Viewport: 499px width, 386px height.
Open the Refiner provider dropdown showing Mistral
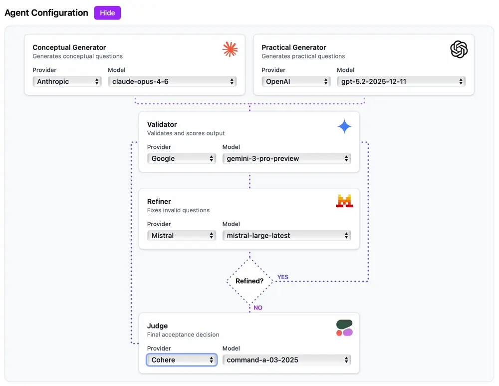pyautogui.click(x=182, y=236)
